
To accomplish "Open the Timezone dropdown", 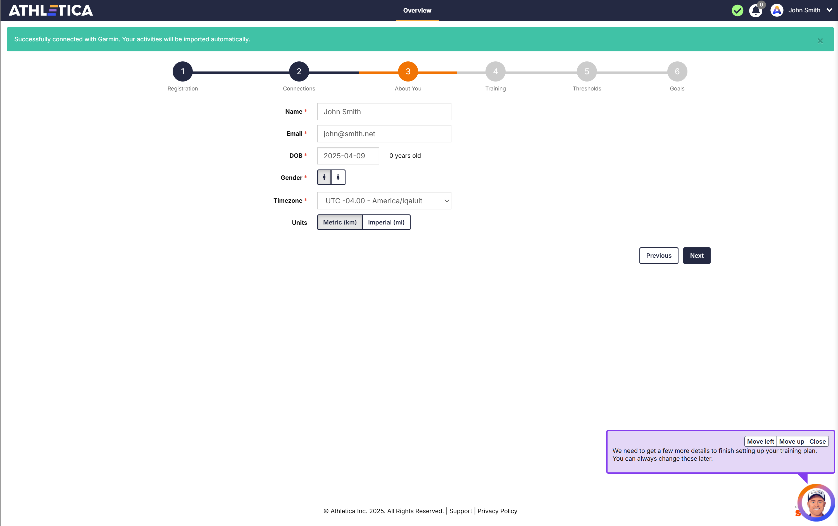I will point(384,201).
